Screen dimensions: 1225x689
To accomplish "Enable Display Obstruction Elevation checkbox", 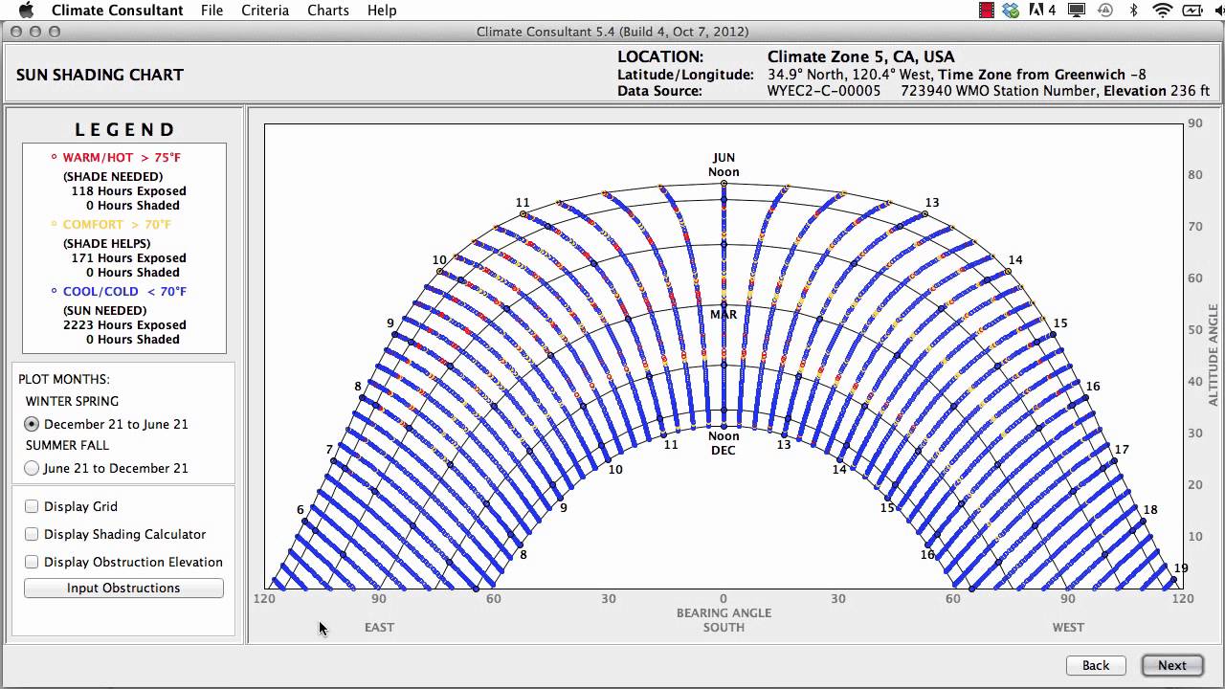I will 32,562.
